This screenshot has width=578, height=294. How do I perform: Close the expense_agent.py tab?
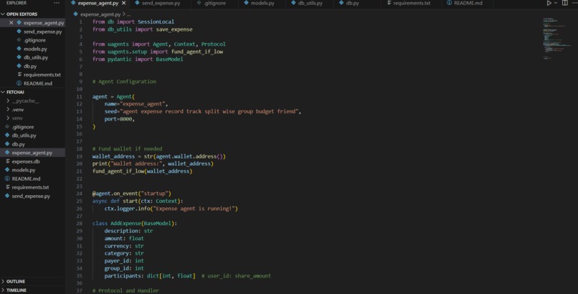click(x=124, y=3)
